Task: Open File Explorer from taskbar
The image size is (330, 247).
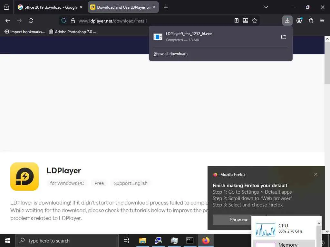Action: point(142,241)
